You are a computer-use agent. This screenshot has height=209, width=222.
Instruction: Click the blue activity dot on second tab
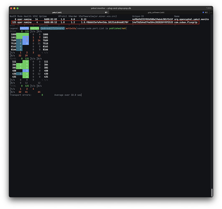[203, 13]
